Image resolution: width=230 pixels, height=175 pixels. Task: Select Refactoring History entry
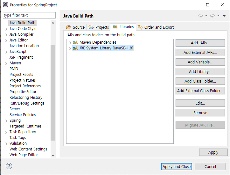click(x=26, y=97)
